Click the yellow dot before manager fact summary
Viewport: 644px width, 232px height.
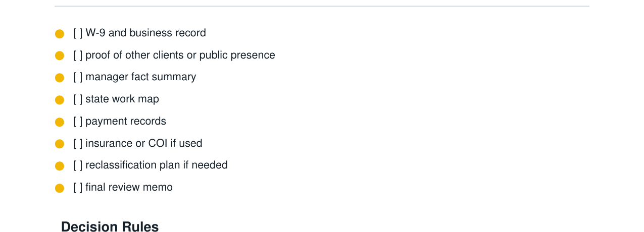[60, 78]
